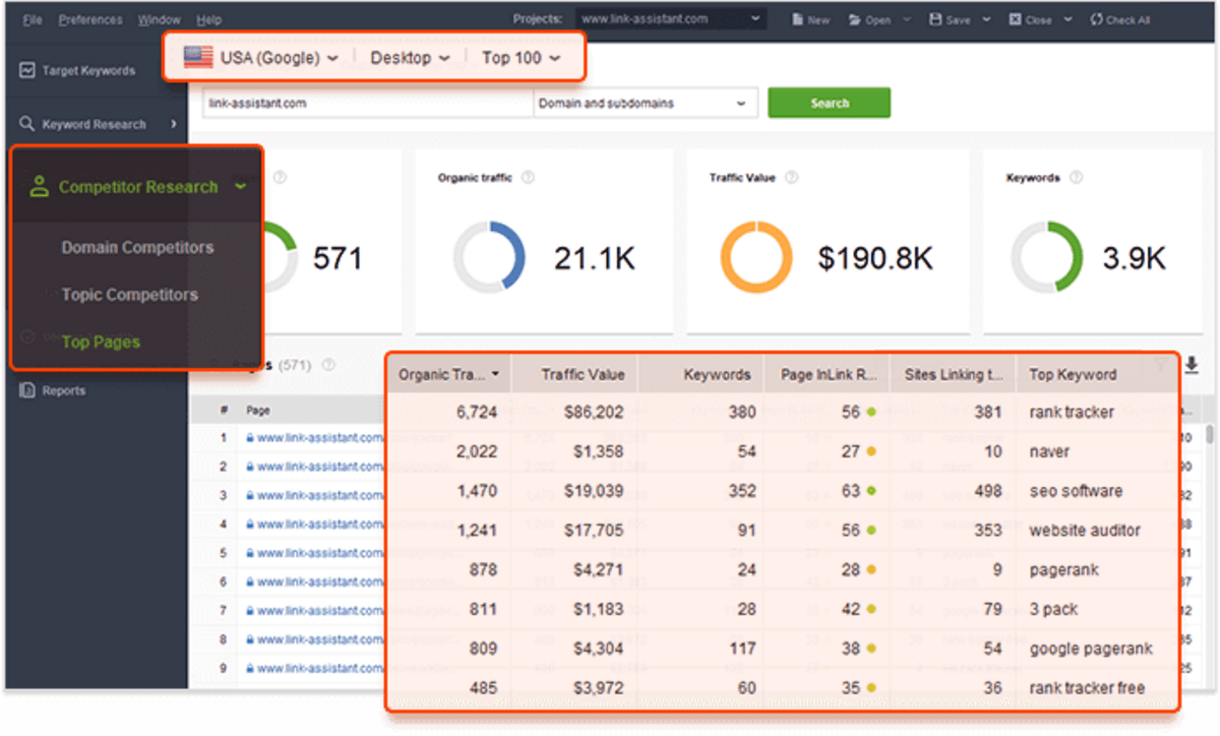Click the Competitor Research person icon

[x=40, y=186]
